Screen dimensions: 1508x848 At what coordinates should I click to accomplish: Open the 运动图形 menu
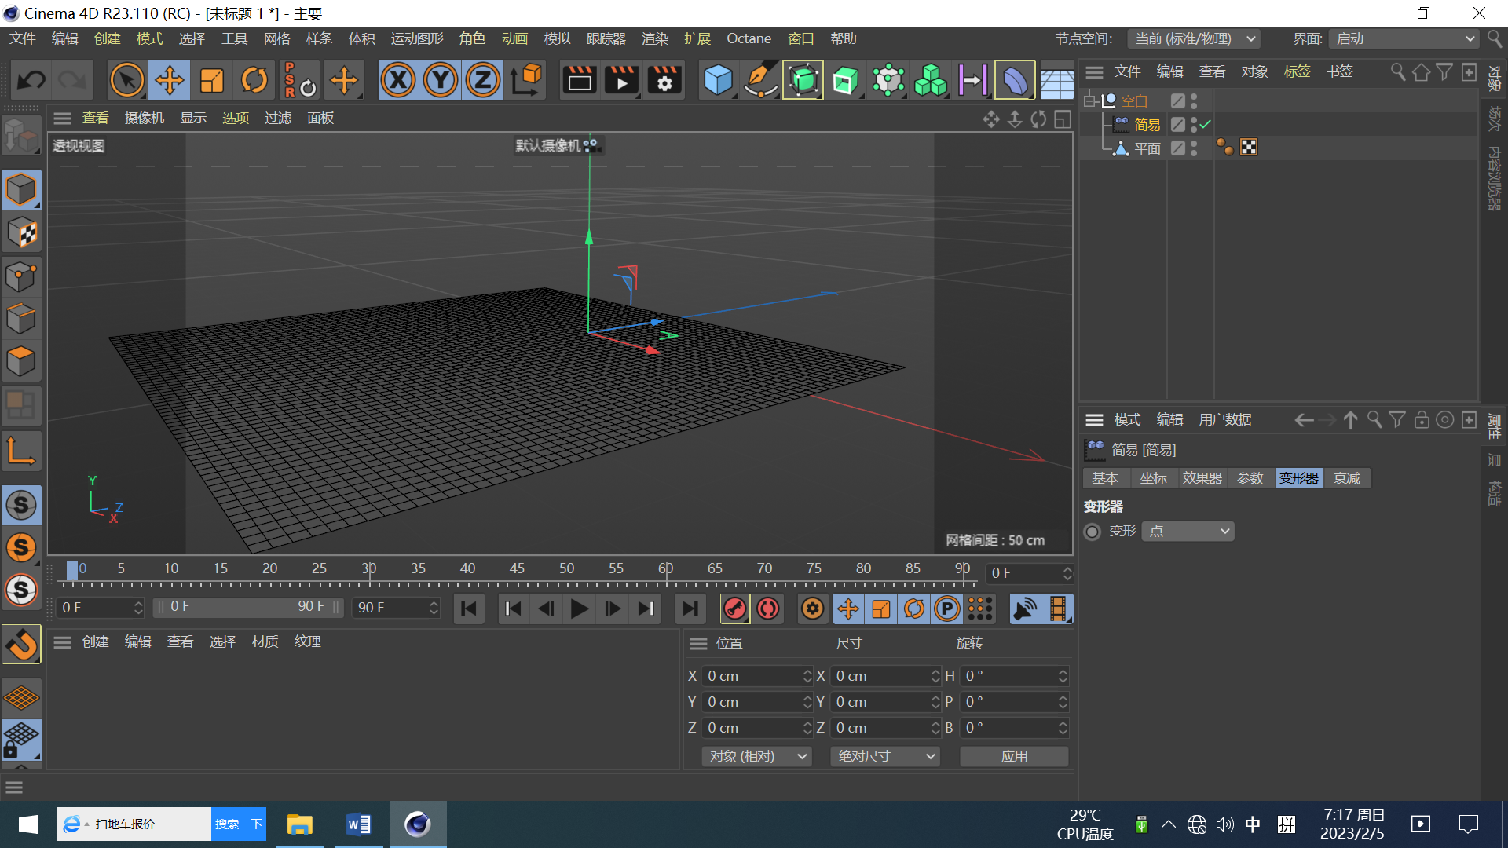417,38
